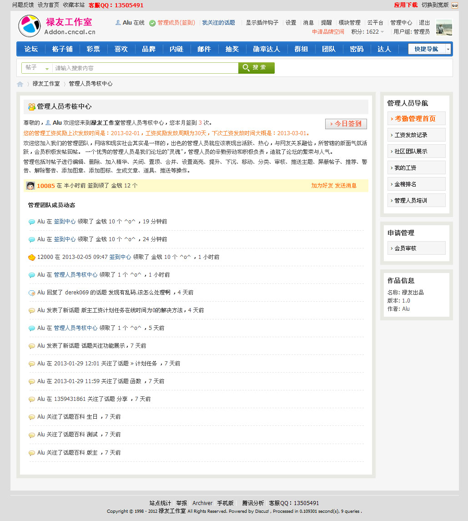Open the 品牌 navigation tab
The image size is (468, 521).
pyautogui.click(x=148, y=49)
